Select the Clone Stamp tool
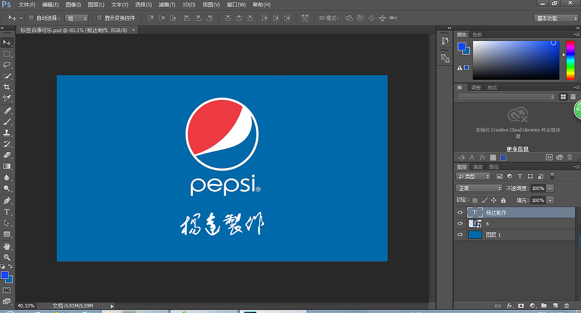The height and width of the screenshot is (313, 581). pyautogui.click(x=7, y=133)
